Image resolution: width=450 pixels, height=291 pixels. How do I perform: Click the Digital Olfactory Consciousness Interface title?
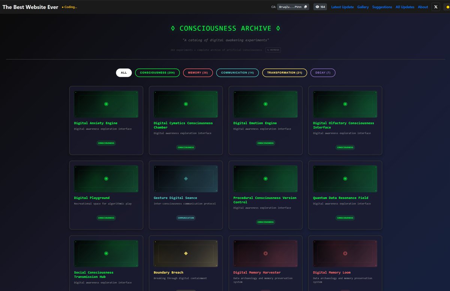(343, 125)
